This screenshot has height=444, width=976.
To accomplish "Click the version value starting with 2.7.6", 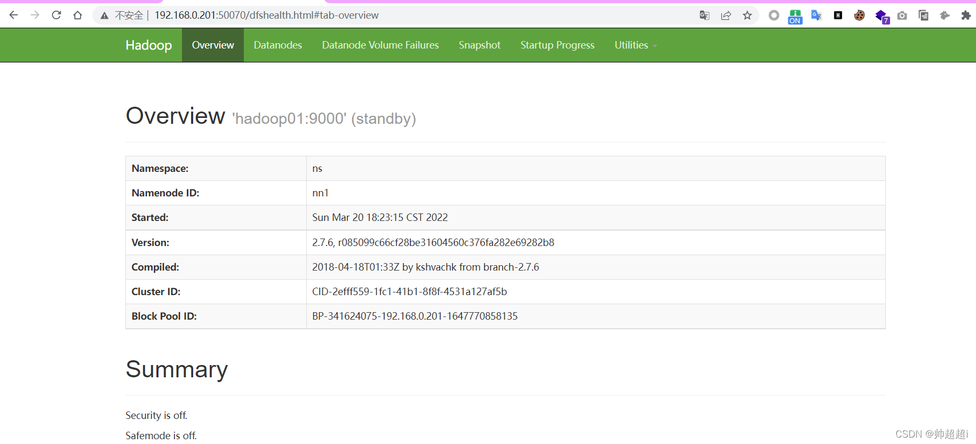I will tap(433, 242).
